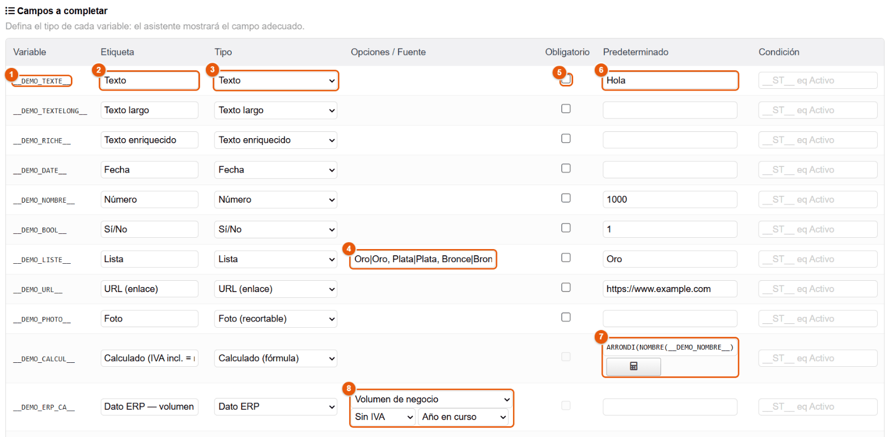
Task: Open Tipo dropdown for __DEMO_TEXTE__ row
Action: tap(276, 80)
